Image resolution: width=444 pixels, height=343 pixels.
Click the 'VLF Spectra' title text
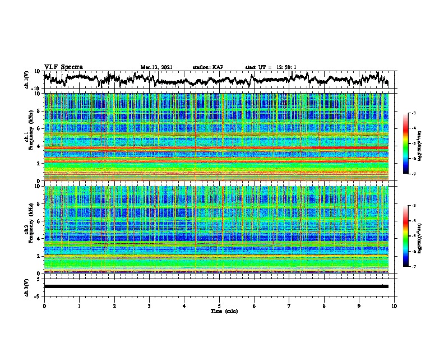[63, 67]
